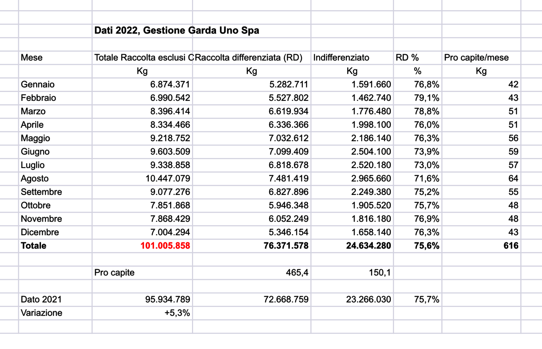The width and height of the screenshot is (542, 349).
Task: Select Gennaio total value 6.874.371
Action: 170,84
